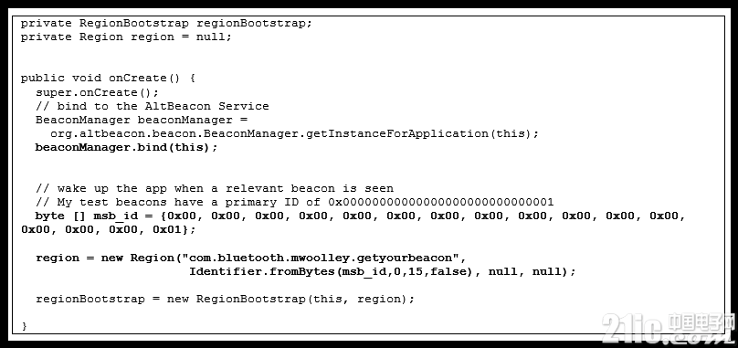Click the 'BeaconManager beaconManager =' line
Screen dimensions: 738x348
[x=142, y=120]
